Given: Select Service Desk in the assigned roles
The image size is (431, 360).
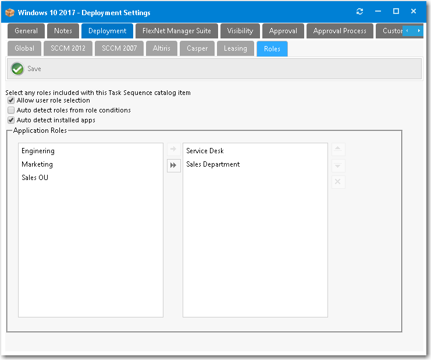Looking at the screenshot, I should point(205,151).
